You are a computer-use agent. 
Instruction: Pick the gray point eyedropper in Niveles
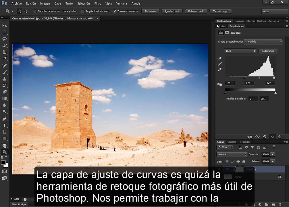point(220,64)
